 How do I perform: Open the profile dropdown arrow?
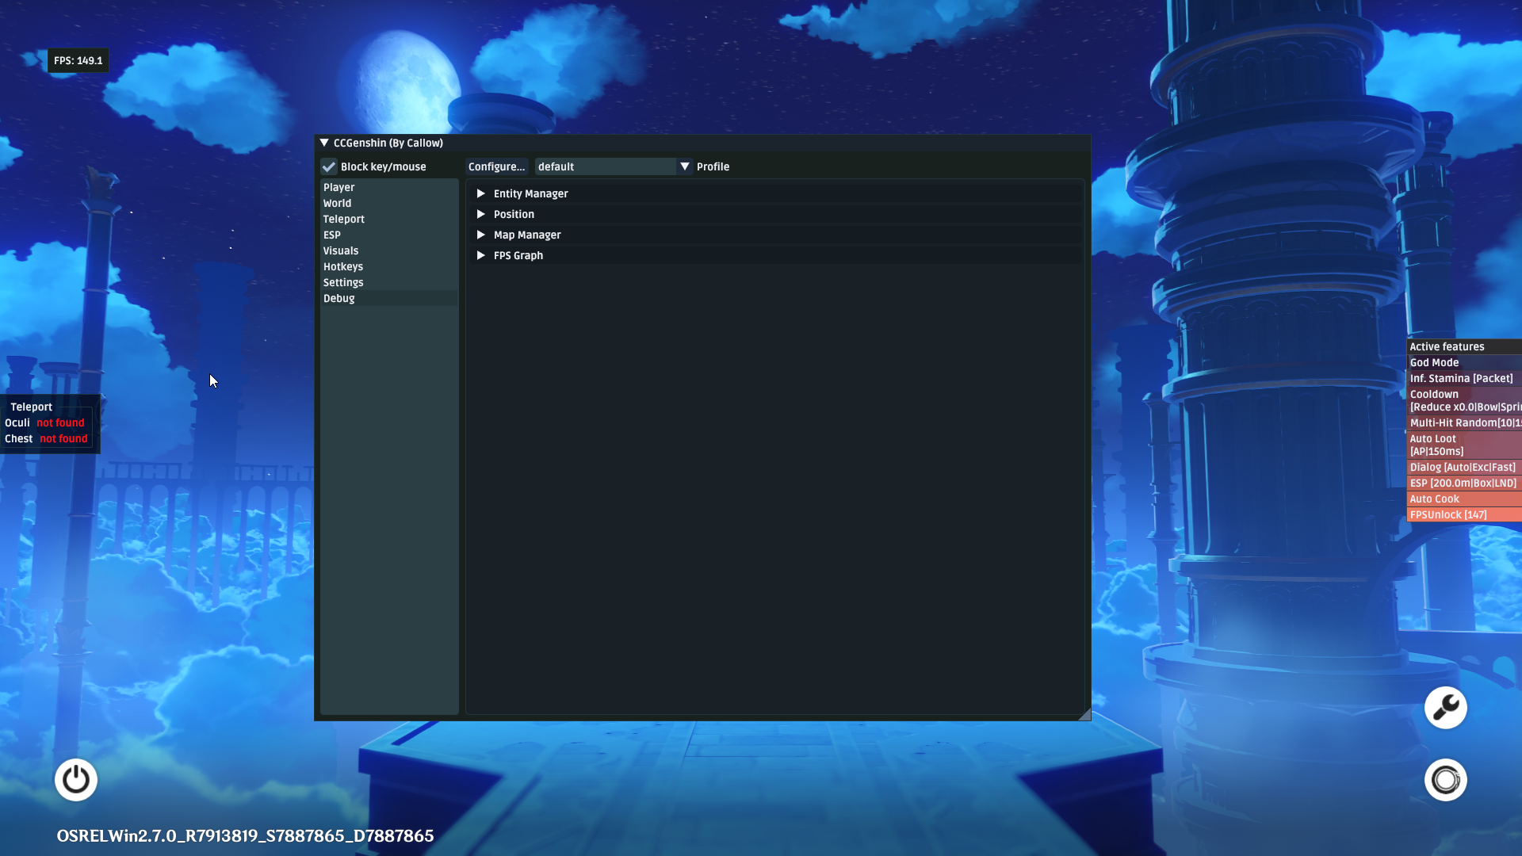click(685, 166)
